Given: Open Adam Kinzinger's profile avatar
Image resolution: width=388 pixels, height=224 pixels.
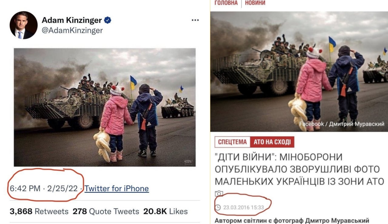Looking at the screenshot, I should [x=24, y=25].
